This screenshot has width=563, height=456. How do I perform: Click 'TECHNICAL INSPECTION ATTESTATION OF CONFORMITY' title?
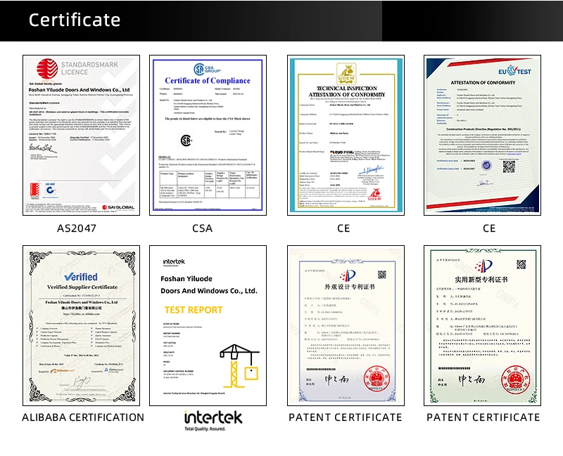point(347,91)
